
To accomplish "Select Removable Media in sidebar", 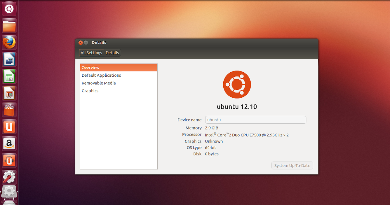I will click(x=119, y=83).
